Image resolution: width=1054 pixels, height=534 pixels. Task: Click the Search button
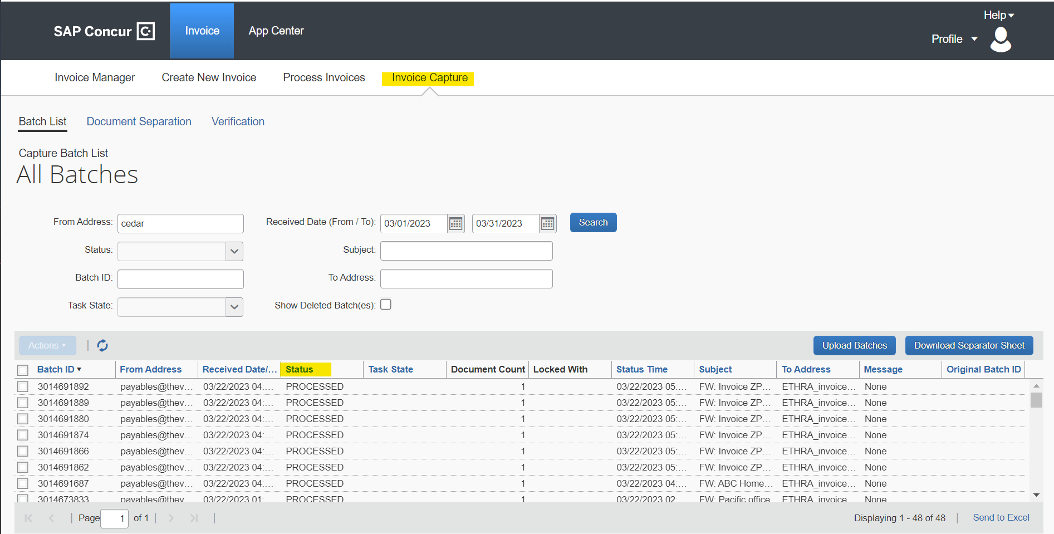coord(593,223)
